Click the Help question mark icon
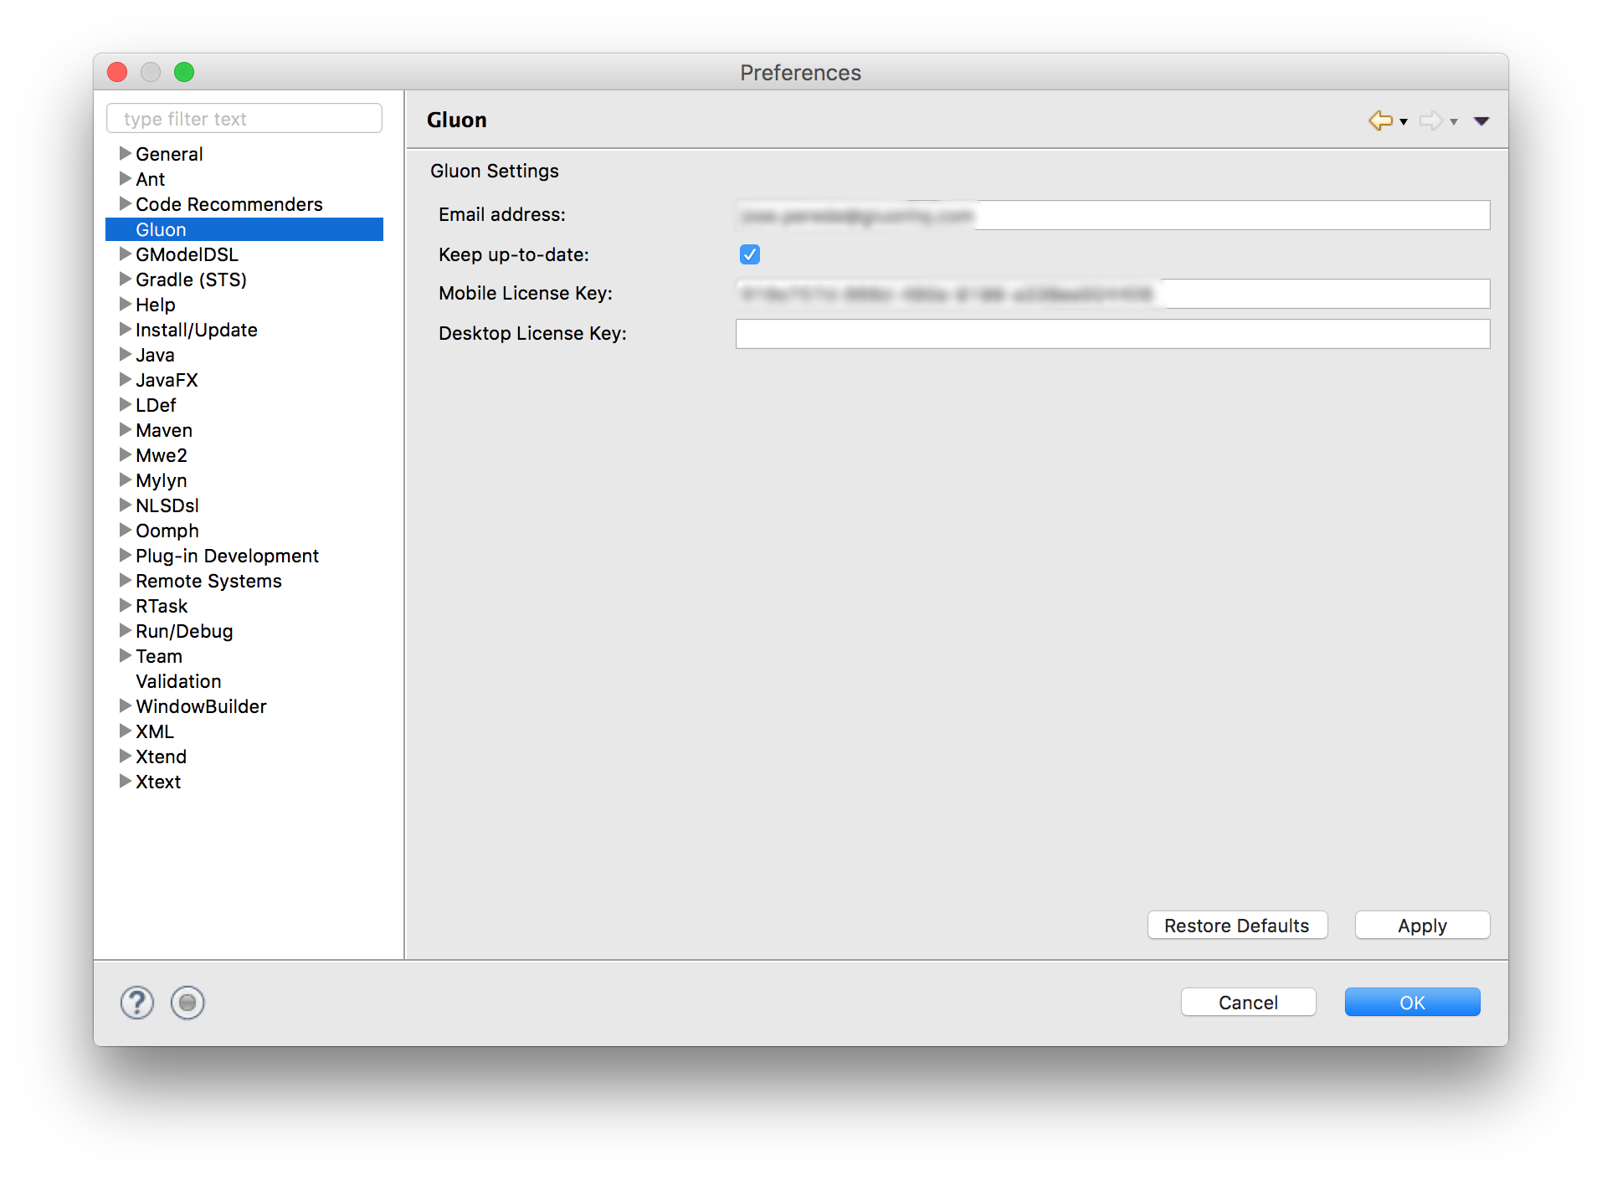The image size is (1602, 1180). point(137,1002)
